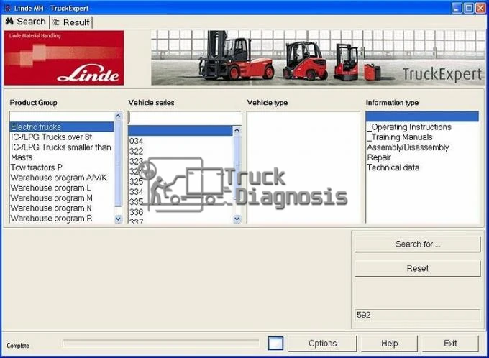The image size is (489, 358).
Task: Select Assembly/Disassembly information type
Action: [422, 147]
